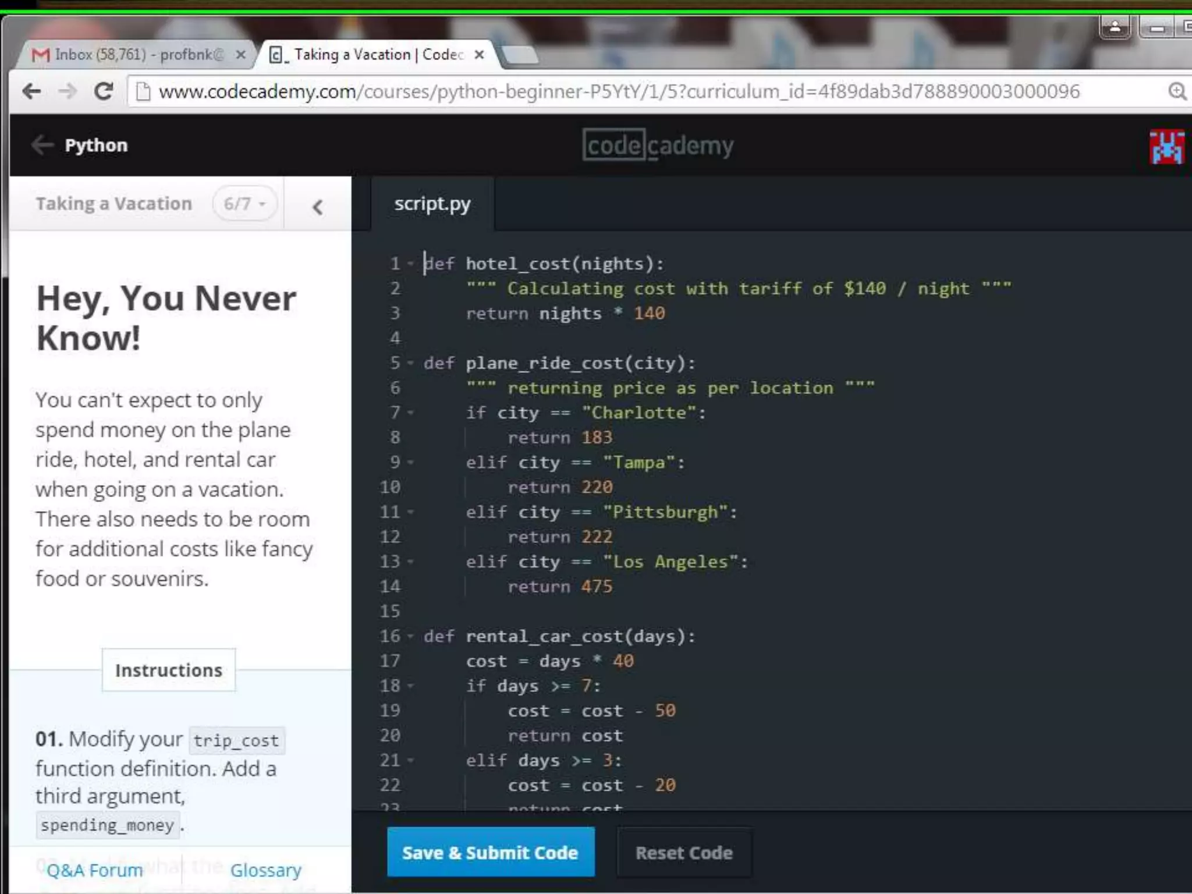The height and width of the screenshot is (894, 1192).
Task: Fold the hotel_cost function on line 1
Action: 410,264
